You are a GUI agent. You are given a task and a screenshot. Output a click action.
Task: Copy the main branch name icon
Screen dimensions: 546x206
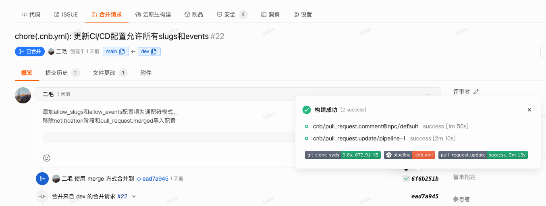pyautogui.click(x=122, y=51)
